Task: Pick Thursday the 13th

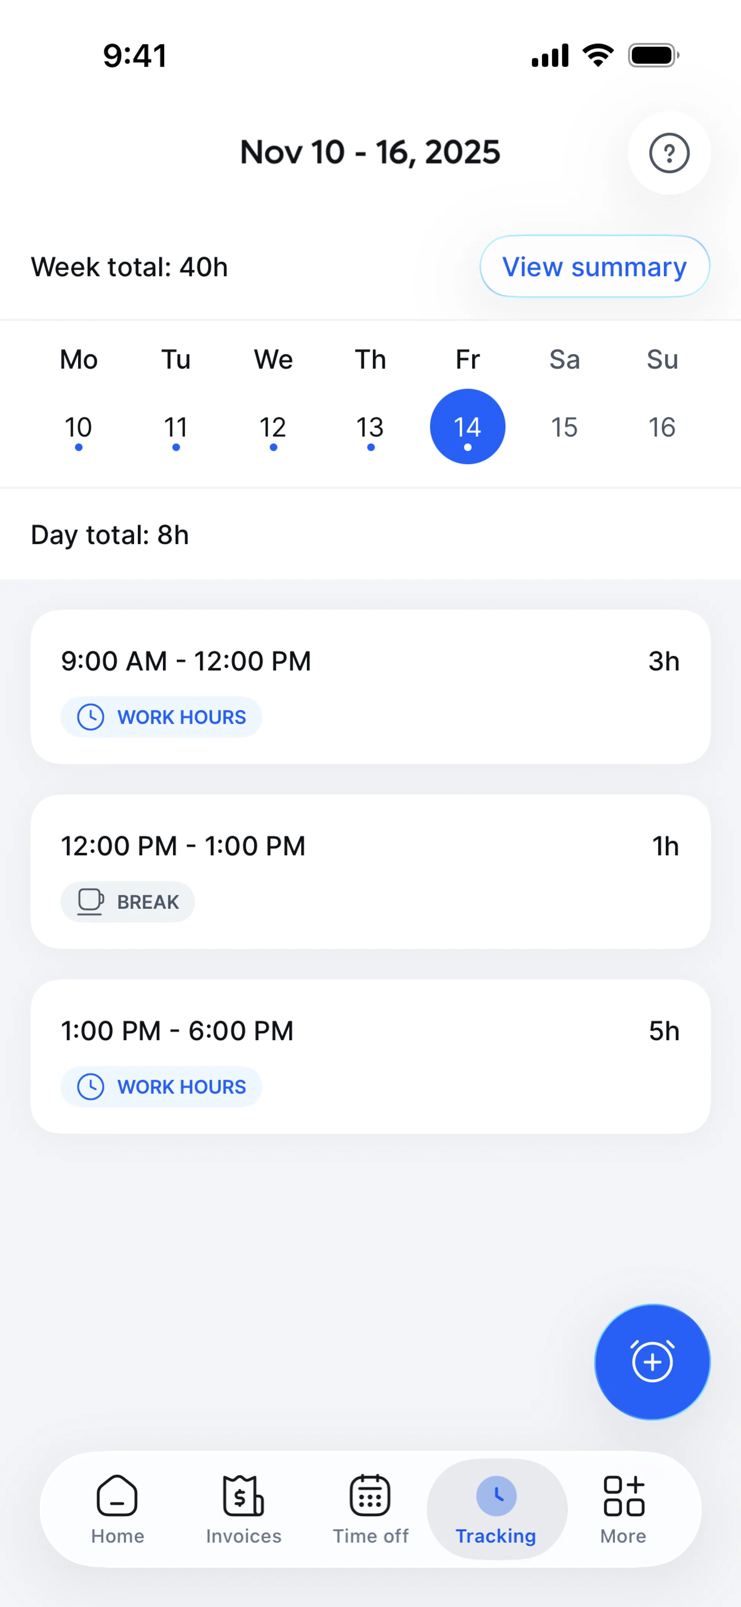Action: coord(370,427)
